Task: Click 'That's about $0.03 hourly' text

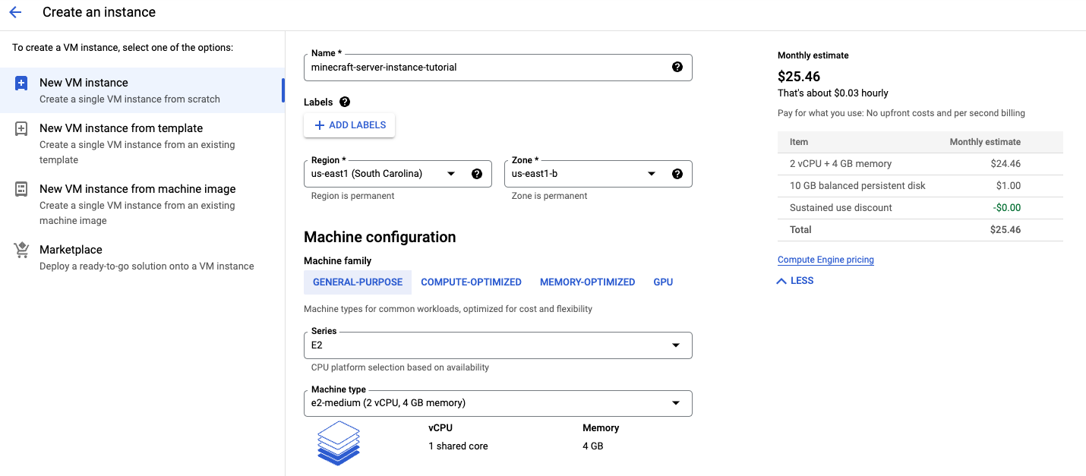Action: point(833,93)
